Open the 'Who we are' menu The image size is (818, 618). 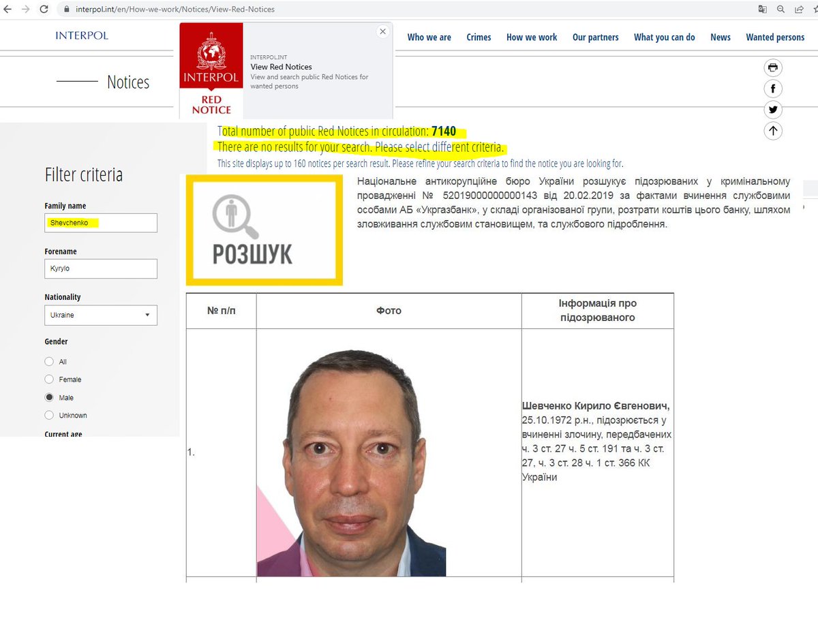tap(429, 37)
